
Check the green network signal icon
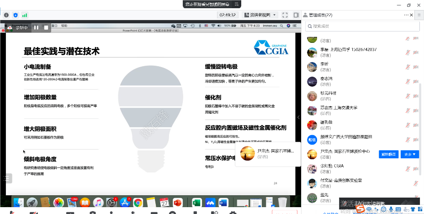25,15
